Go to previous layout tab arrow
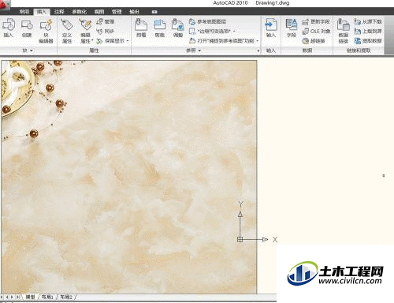This screenshot has height=303, width=394. tap(7, 297)
